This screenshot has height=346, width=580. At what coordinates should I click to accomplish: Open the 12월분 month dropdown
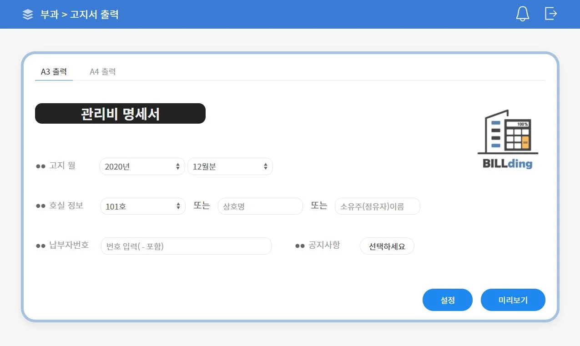coord(230,166)
